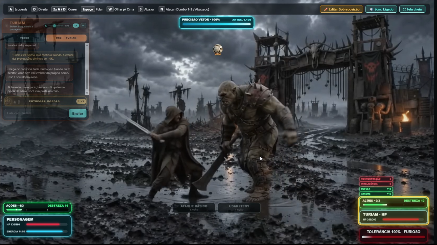Image resolution: width=437 pixels, height=245 pixels.
Task: Click the INTELIGÊNCIA debuff badge
Action: [376, 184]
